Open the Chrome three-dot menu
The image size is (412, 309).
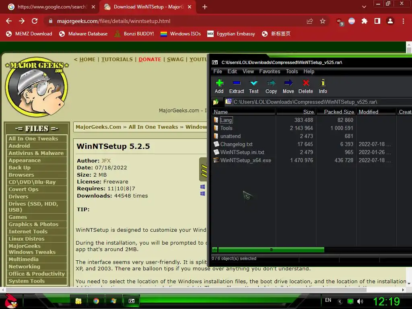[403, 21]
